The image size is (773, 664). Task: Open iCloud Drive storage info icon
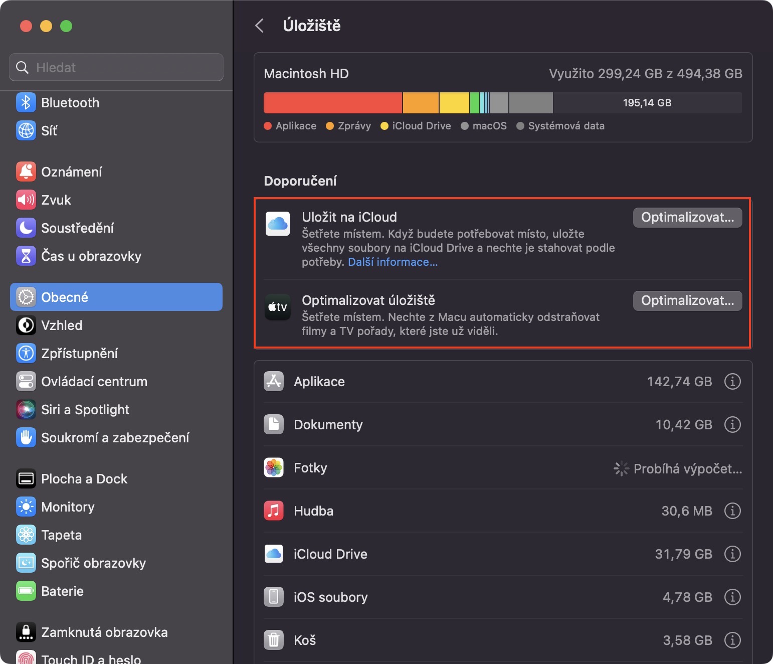click(x=732, y=554)
